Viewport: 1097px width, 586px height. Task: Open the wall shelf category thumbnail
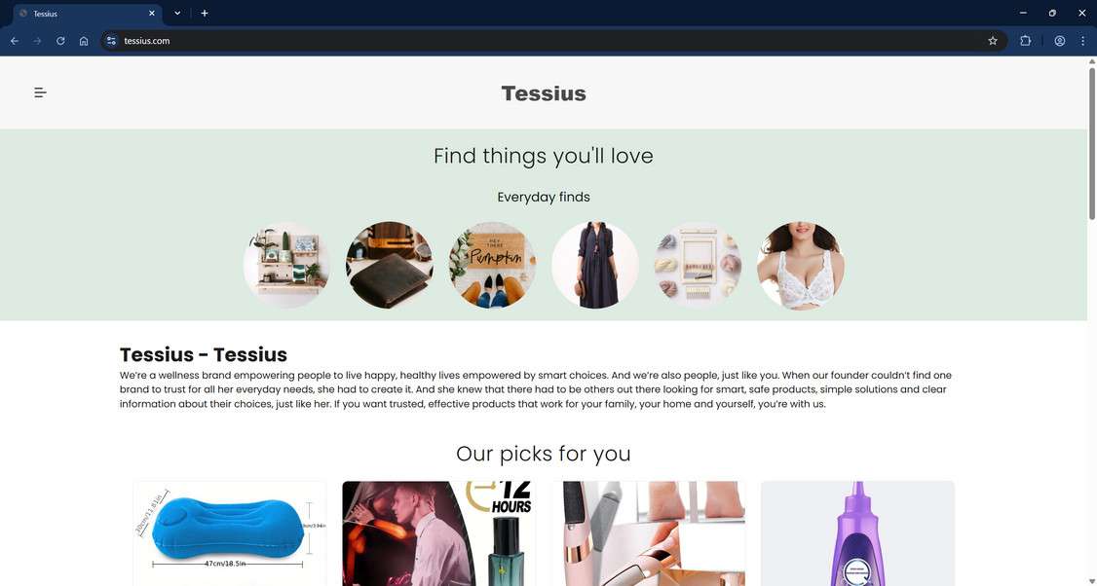286,265
